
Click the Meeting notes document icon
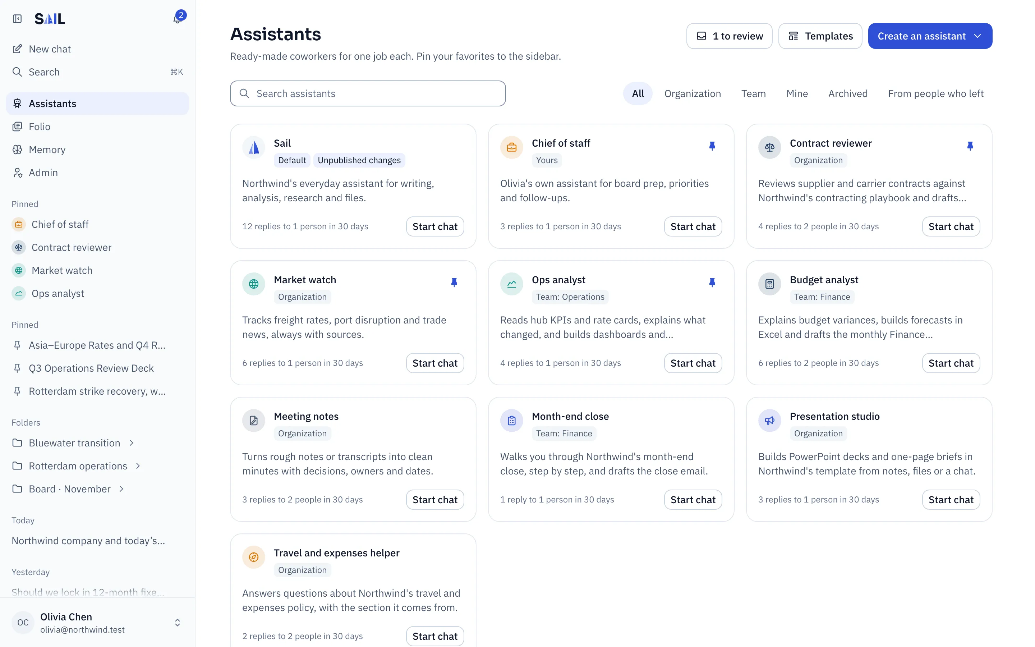tap(254, 421)
